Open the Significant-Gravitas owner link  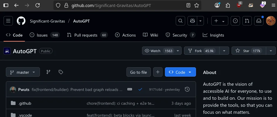pos(47,21)
